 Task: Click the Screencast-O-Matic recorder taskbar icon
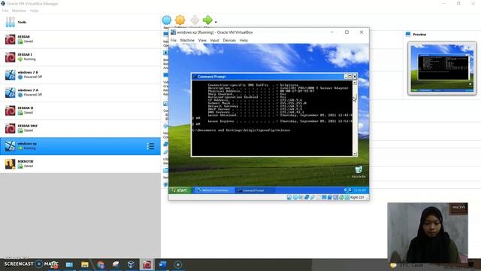pyautogui.click(x=177, y=264)
